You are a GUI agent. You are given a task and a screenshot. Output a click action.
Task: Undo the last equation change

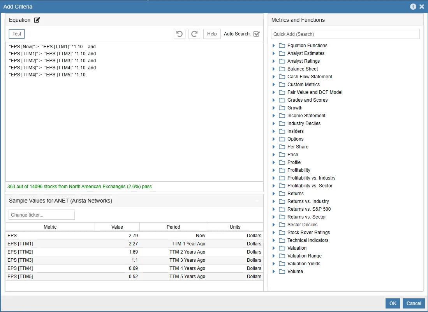coord(179,34)
